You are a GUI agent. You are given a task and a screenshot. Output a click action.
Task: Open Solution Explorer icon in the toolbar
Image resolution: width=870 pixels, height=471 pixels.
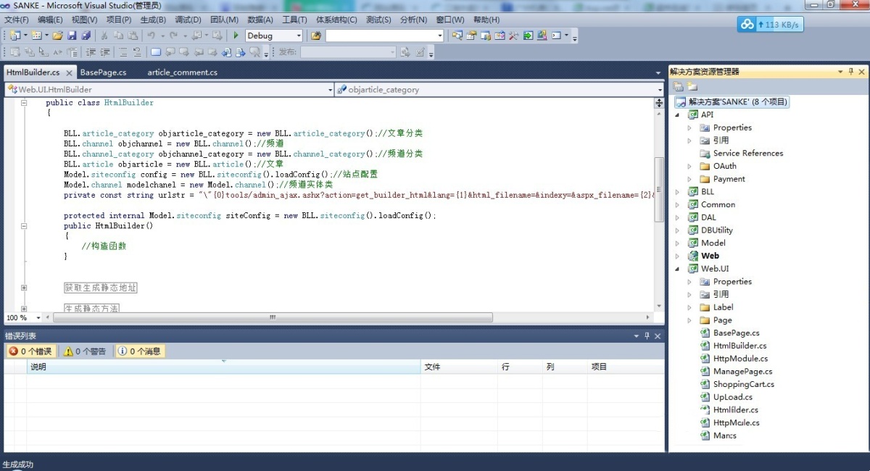457,36
